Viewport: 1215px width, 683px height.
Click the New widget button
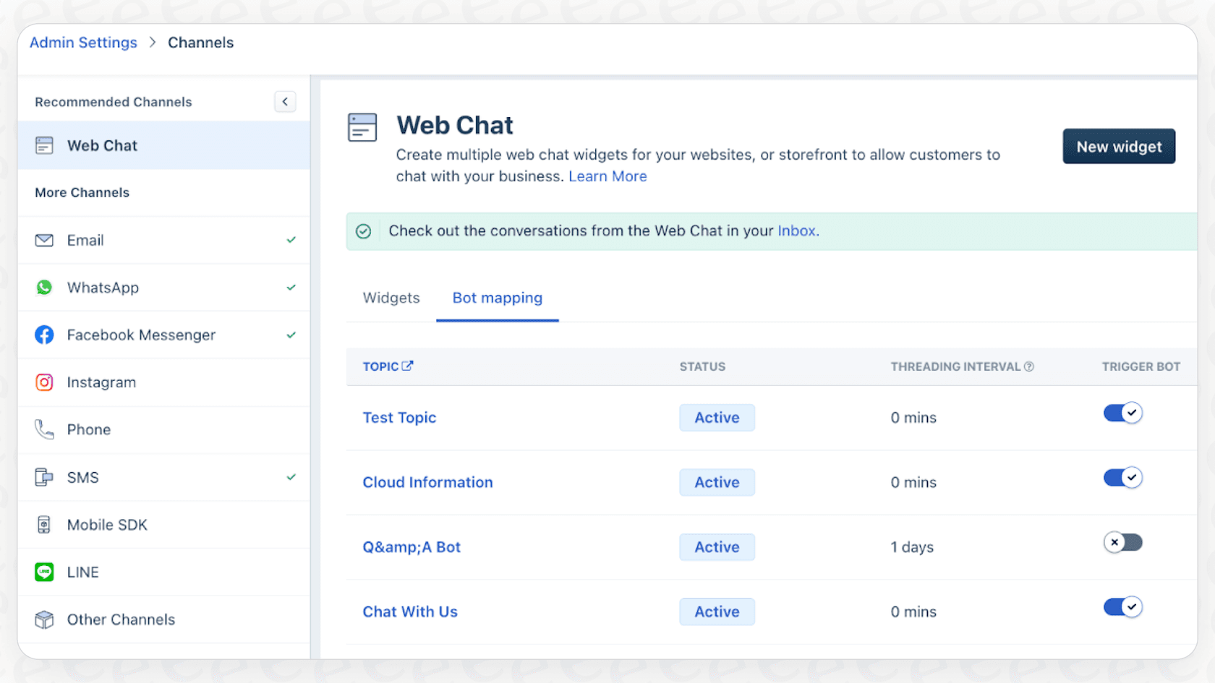click(x=1119, y=147)
